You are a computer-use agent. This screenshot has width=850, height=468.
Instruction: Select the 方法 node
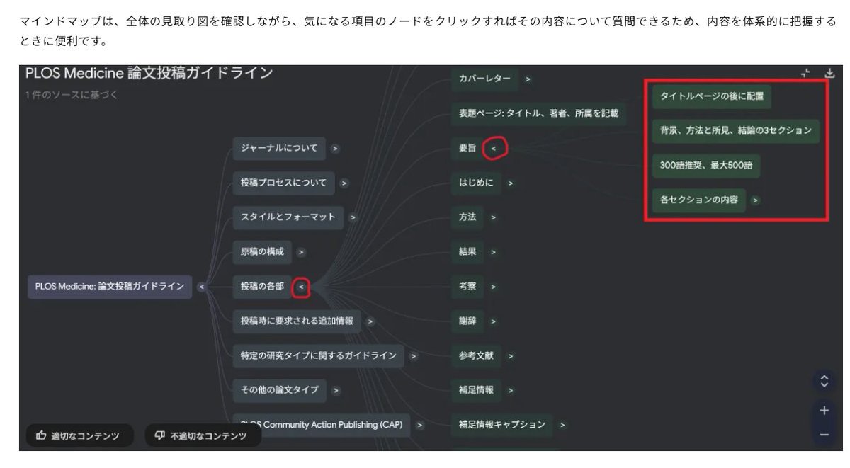[x=467, y=217]
